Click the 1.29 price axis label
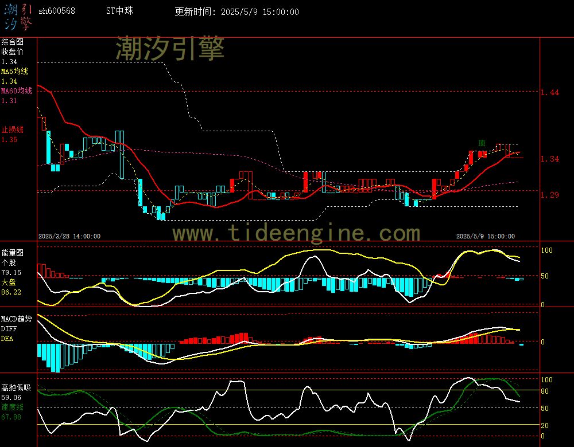The image size is (574, 447). coord(550,195)
